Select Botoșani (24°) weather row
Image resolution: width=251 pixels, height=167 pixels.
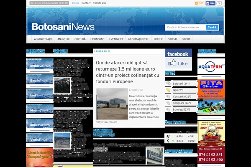click(x=184, y=83)
